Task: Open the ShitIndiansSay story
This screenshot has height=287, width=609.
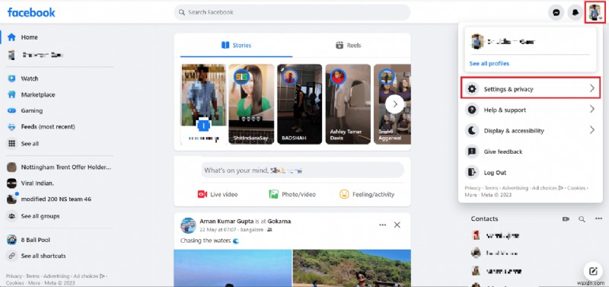Action: tap(251, 104)
